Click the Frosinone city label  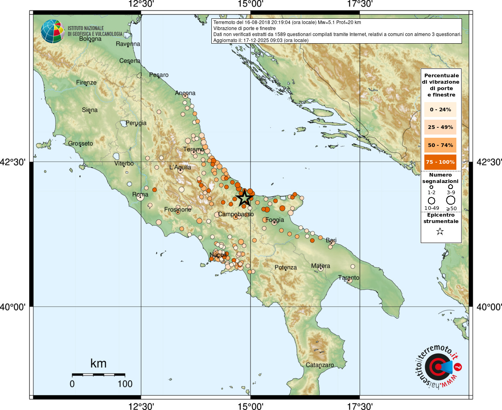[x=178, y=209]
